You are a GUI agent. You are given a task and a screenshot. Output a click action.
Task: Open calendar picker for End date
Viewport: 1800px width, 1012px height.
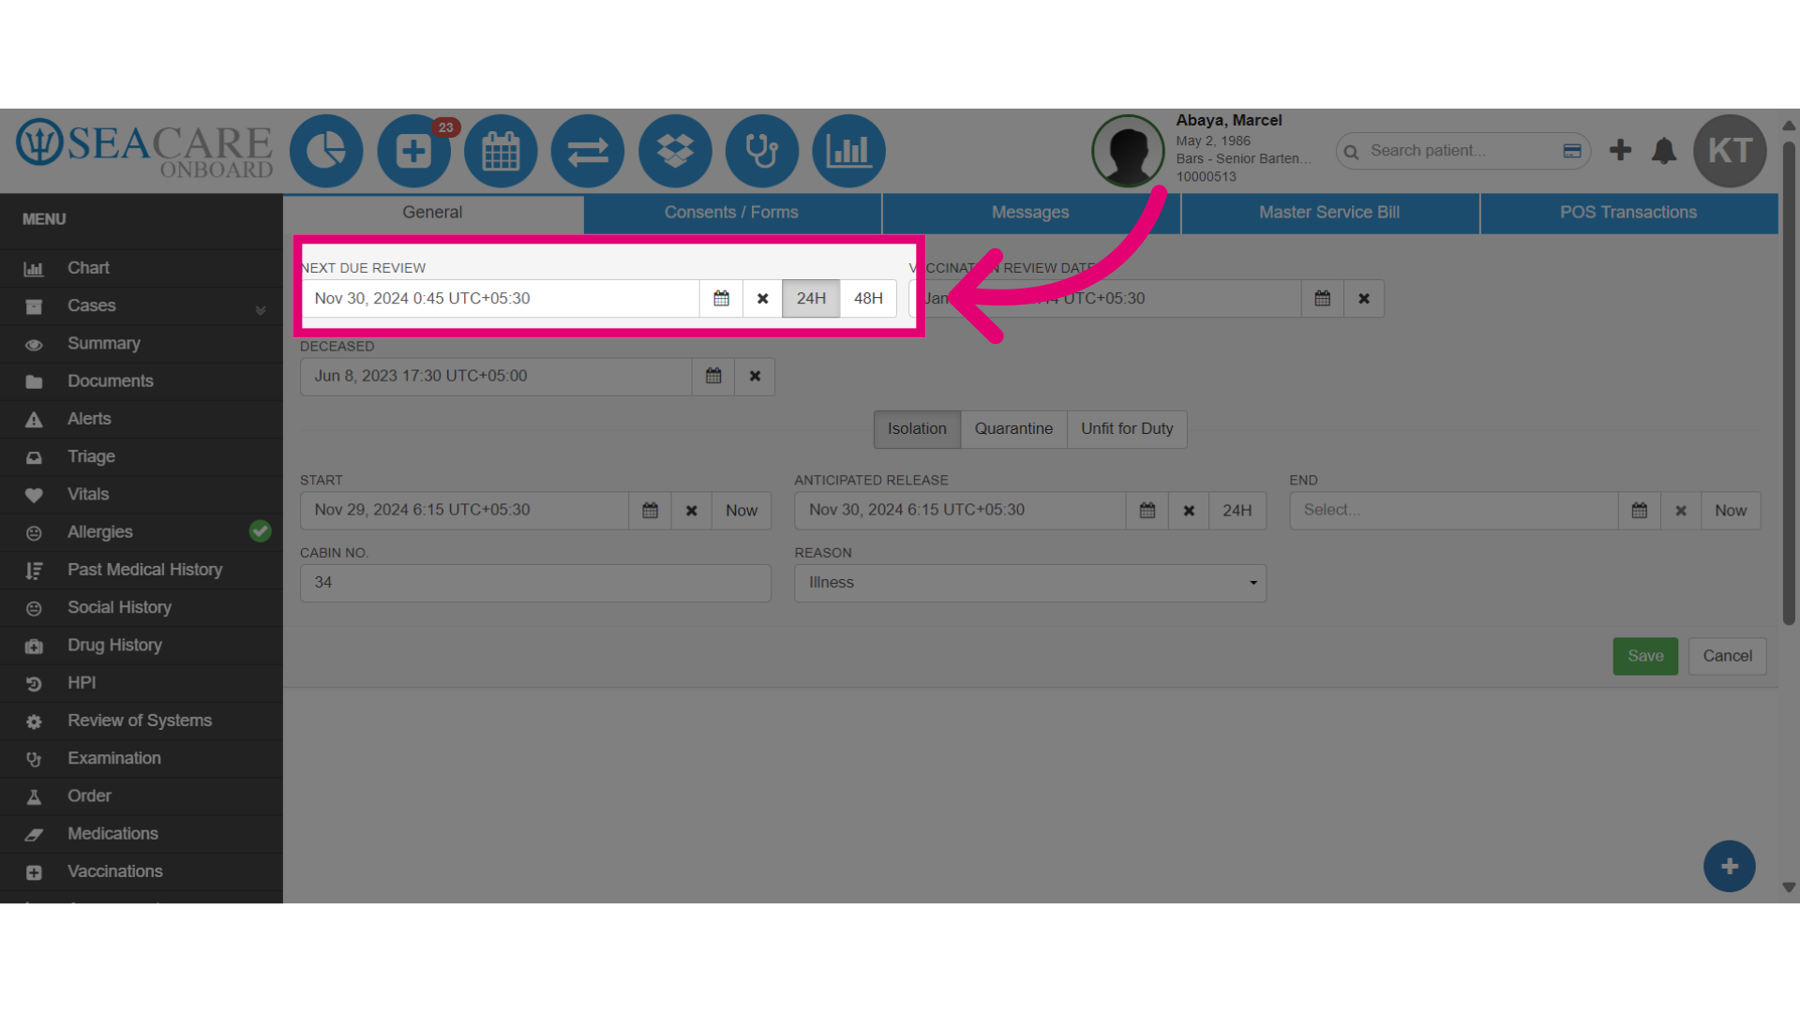1640,511
